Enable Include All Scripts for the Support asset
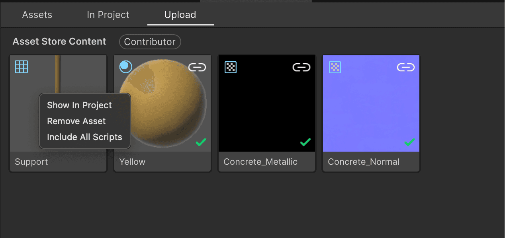Image resolution: width=505 pixels, height=238 pixels. click(x=84, y=137)
